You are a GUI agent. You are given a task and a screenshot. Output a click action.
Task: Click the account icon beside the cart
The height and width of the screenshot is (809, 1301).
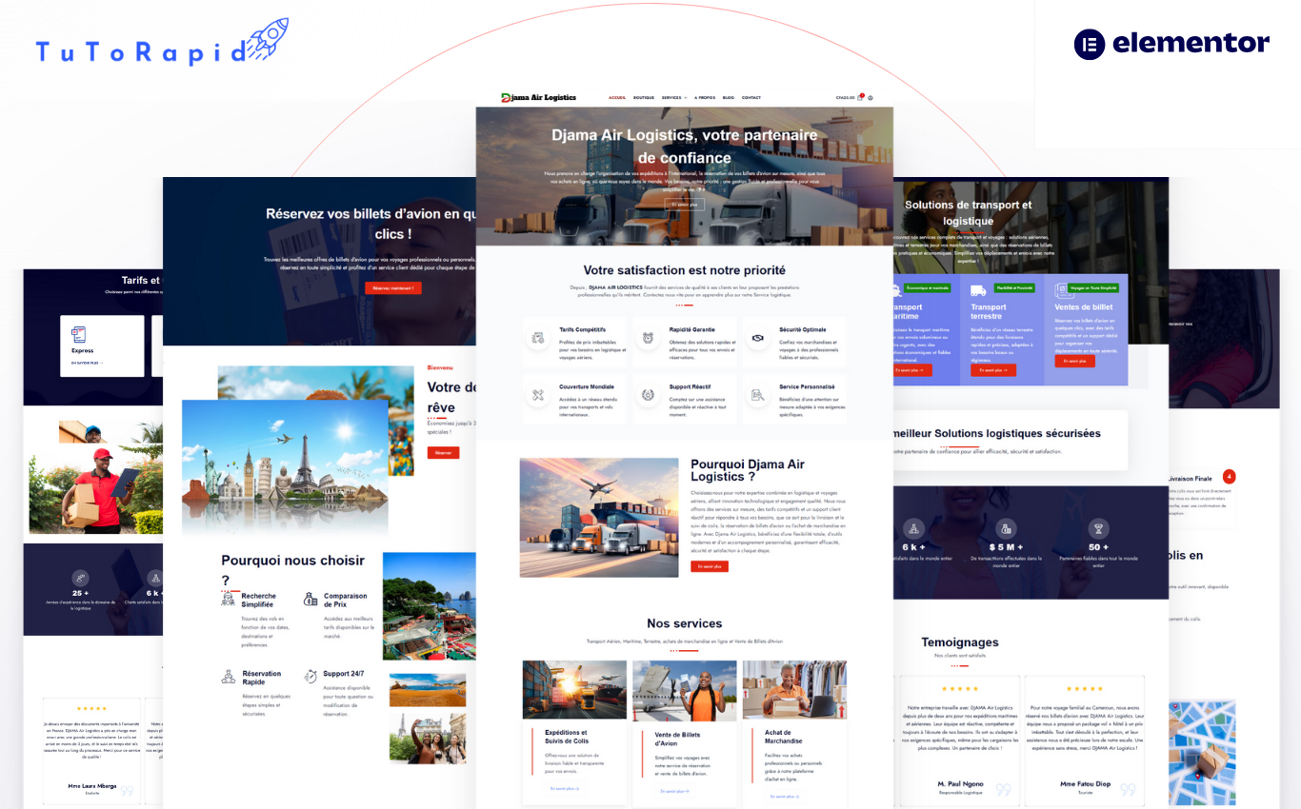(871, 97)
